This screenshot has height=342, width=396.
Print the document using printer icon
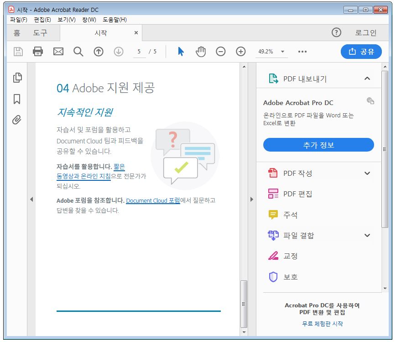[38, 52]
